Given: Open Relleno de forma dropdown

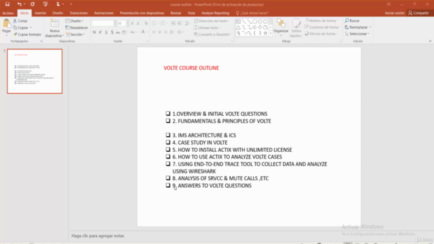Looking at the screenshot, I should (x=321, y=21).
